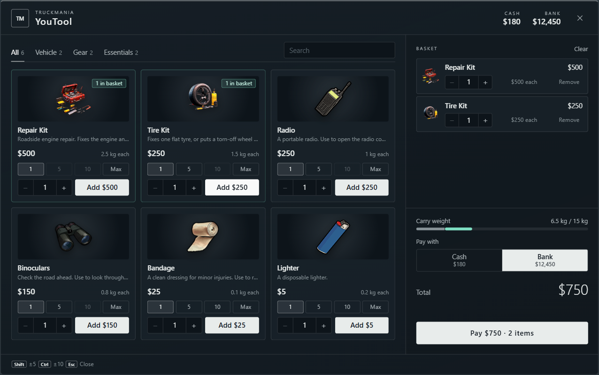This screenshot has width=599, height=375.
Task: Select quantity preset 5 for Tire Kit
Action: point(189,169)
